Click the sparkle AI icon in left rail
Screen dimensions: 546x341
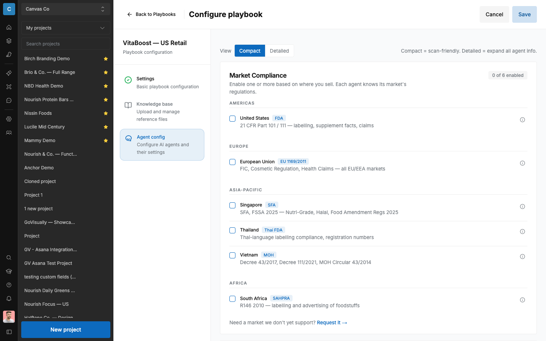pos(9,73)
